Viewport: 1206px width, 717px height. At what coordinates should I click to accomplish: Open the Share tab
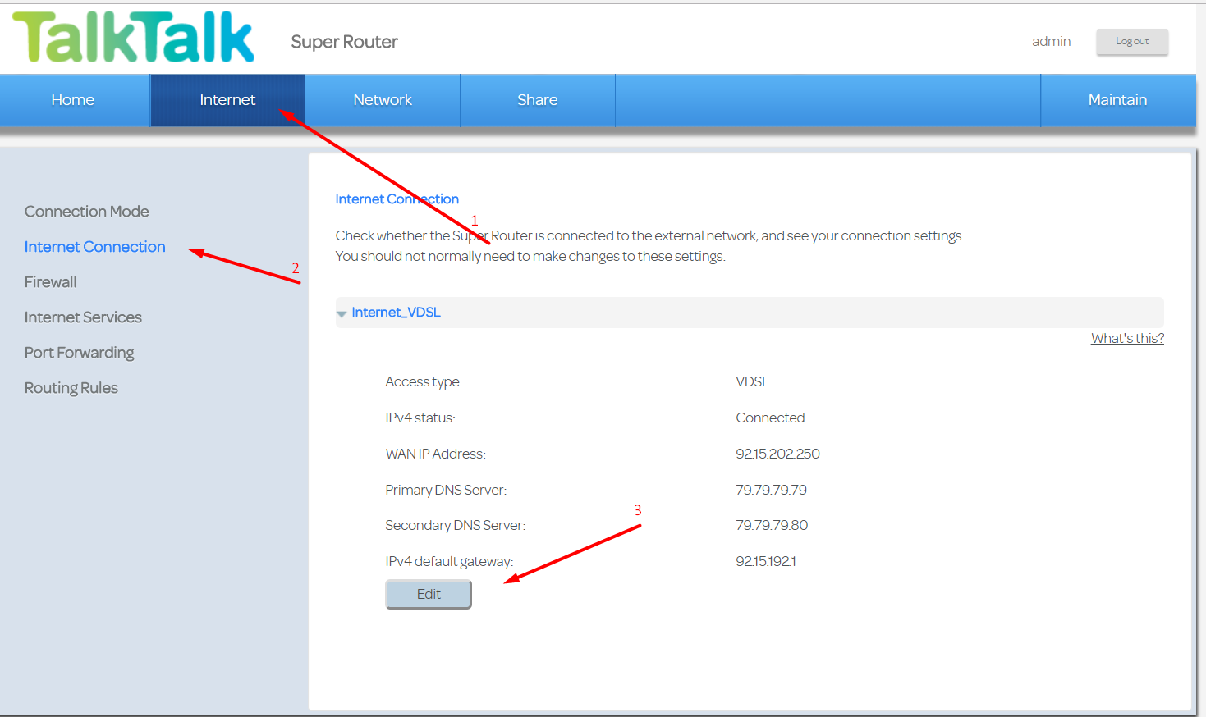point(538,100)
